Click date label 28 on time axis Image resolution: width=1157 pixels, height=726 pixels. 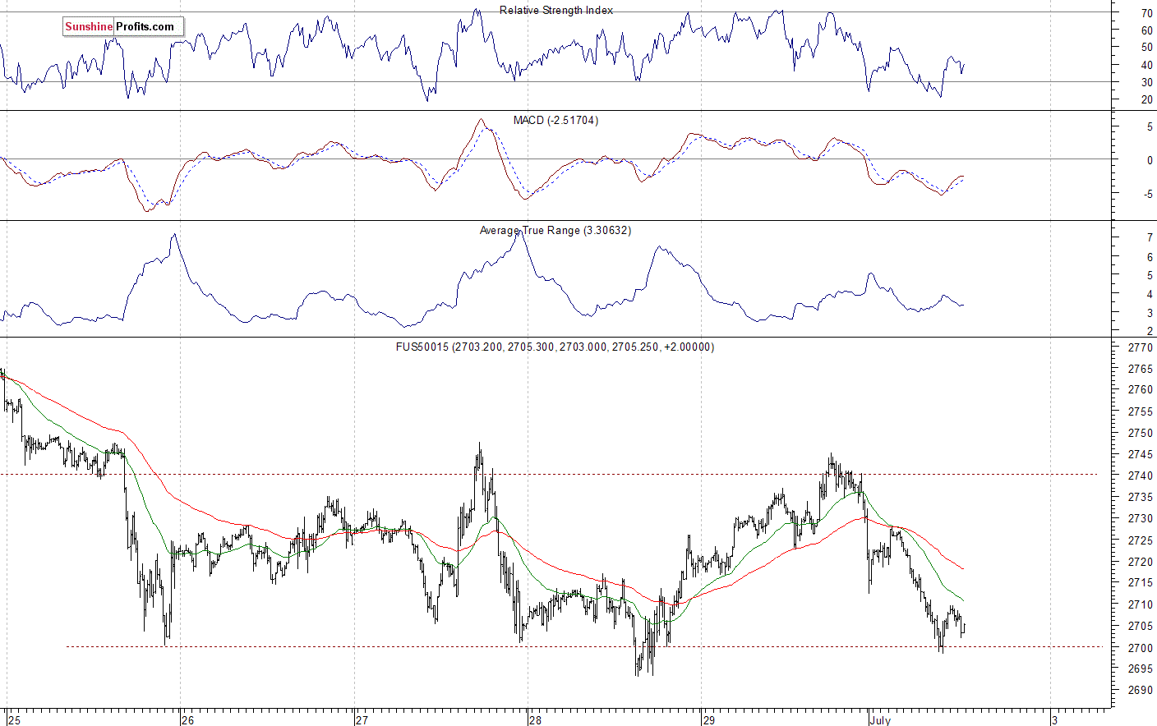click(535, 720)
